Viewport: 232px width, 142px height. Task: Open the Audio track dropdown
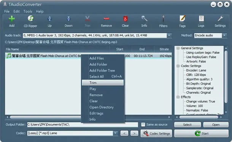[169, 35]
